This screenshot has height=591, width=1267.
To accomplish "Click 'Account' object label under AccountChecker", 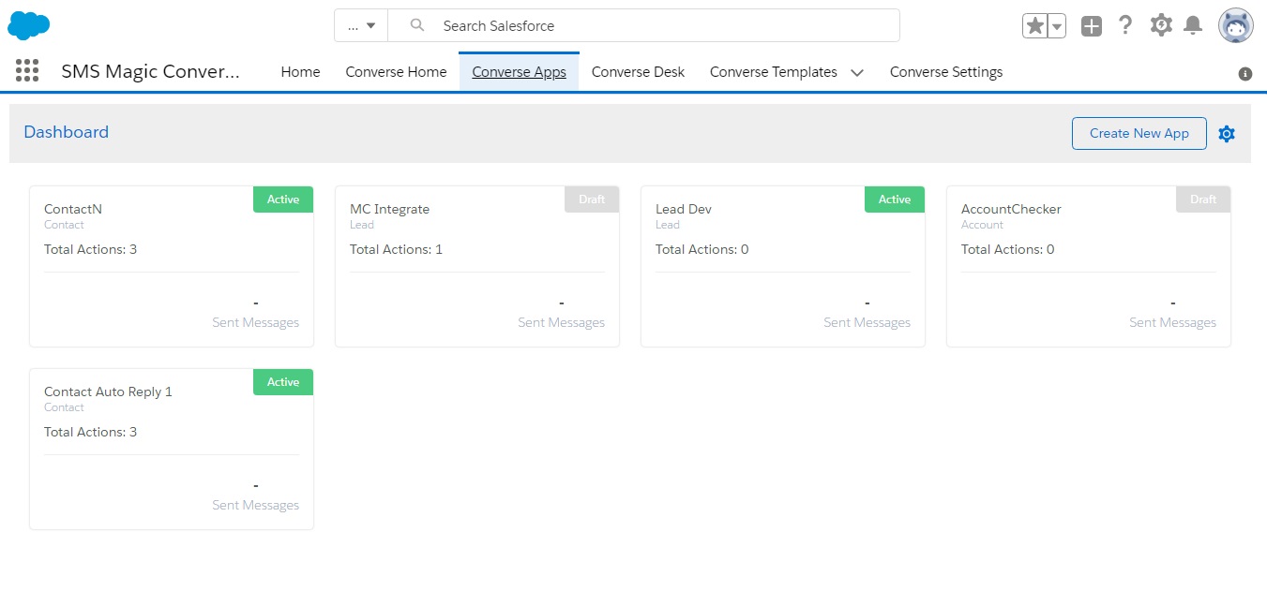I will pyautogui.click(x=982, y=225).
